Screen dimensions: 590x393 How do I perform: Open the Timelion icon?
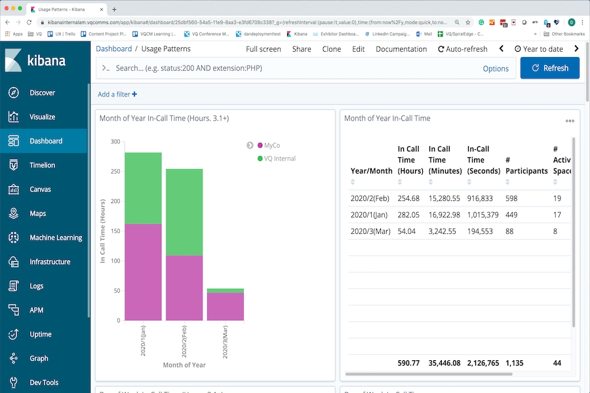14,165
